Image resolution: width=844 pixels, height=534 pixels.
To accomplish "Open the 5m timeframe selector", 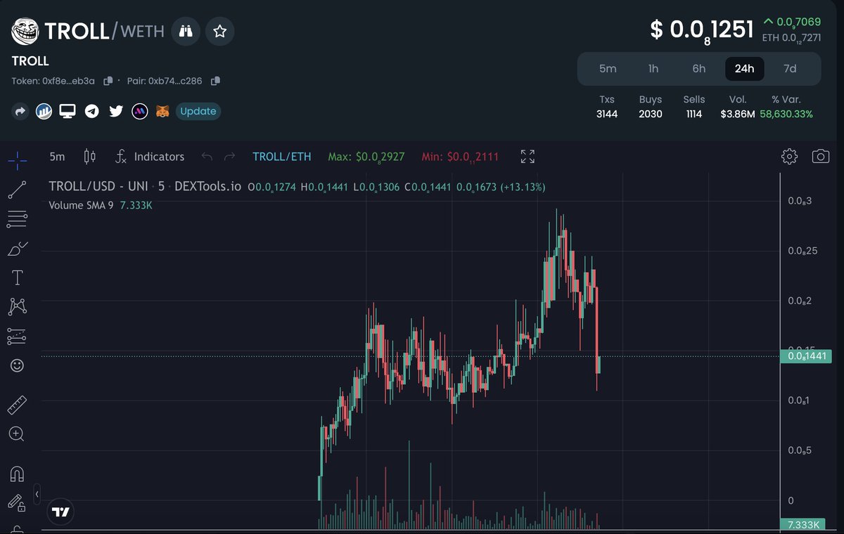I will 56,157.
